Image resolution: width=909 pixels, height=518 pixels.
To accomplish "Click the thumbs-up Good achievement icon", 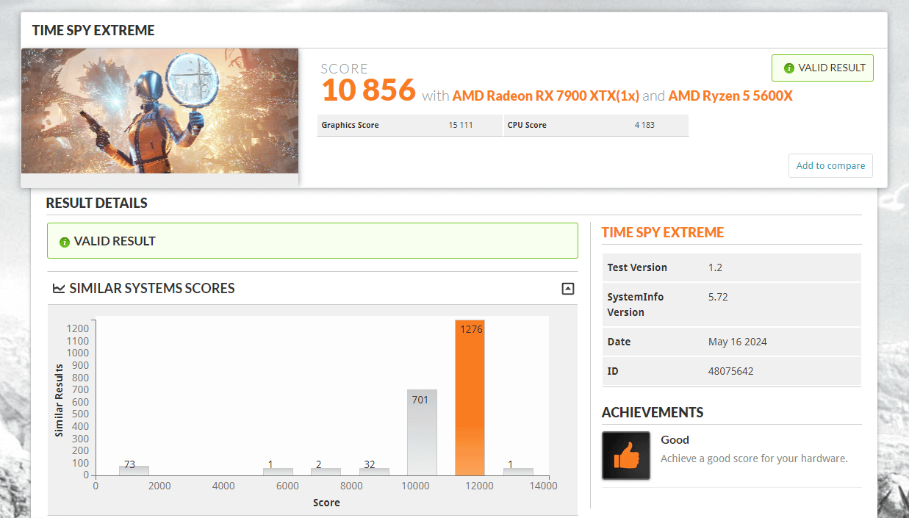I will tap(626, 456).
